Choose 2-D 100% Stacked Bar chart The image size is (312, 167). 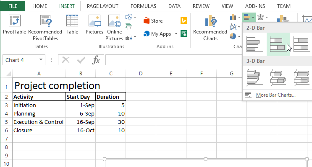point(302,44)
